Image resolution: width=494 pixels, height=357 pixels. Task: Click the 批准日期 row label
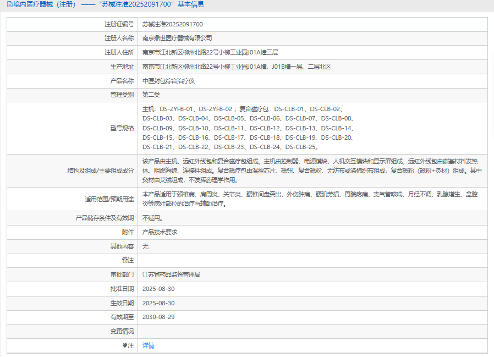pyautogui.click(x=122, y=289)
